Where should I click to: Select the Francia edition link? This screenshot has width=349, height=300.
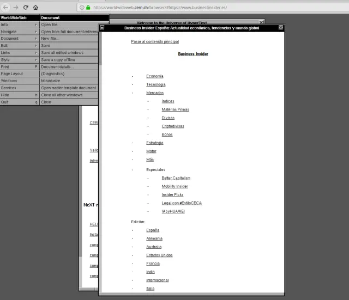click(153, 264)
